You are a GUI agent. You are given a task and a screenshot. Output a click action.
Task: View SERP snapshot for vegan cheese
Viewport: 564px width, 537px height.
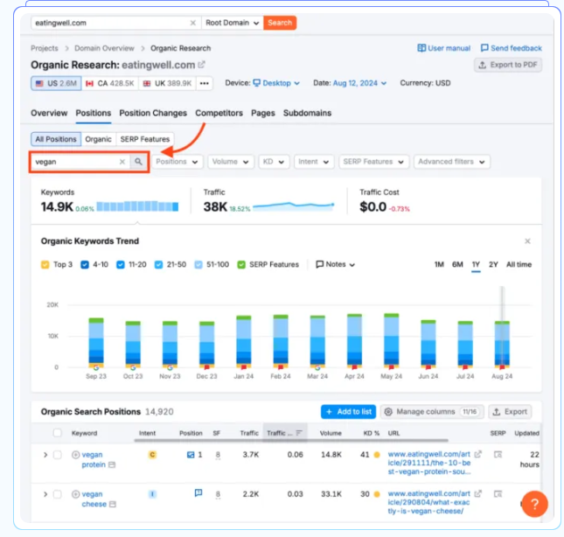click(x=498, y=494)
